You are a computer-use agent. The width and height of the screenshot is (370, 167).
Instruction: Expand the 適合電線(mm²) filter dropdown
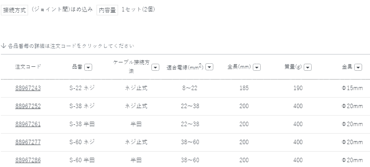[209, 67]
